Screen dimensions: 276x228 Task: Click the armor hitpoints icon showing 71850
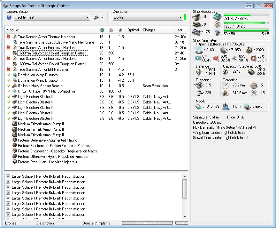[224, 50]
